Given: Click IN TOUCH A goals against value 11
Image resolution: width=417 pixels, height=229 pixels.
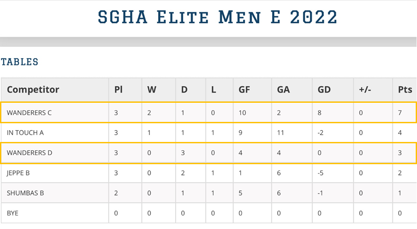Looking at the screenshot, I should tap(280, 133).
